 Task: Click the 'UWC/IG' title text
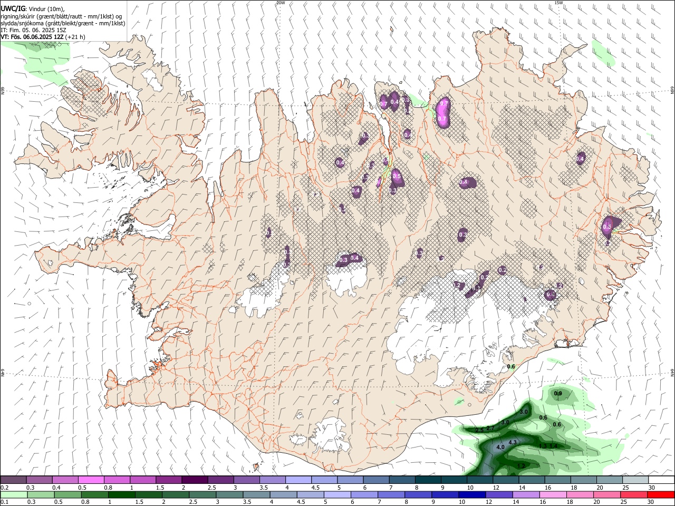(x=13, y=8)
